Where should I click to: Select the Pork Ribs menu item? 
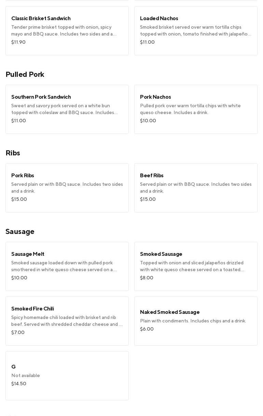click(x=67, y=188)
